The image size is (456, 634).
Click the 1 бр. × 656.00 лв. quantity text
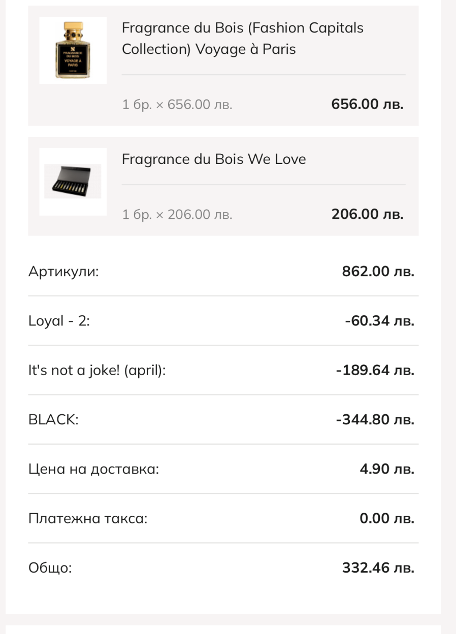click(177, 105)
